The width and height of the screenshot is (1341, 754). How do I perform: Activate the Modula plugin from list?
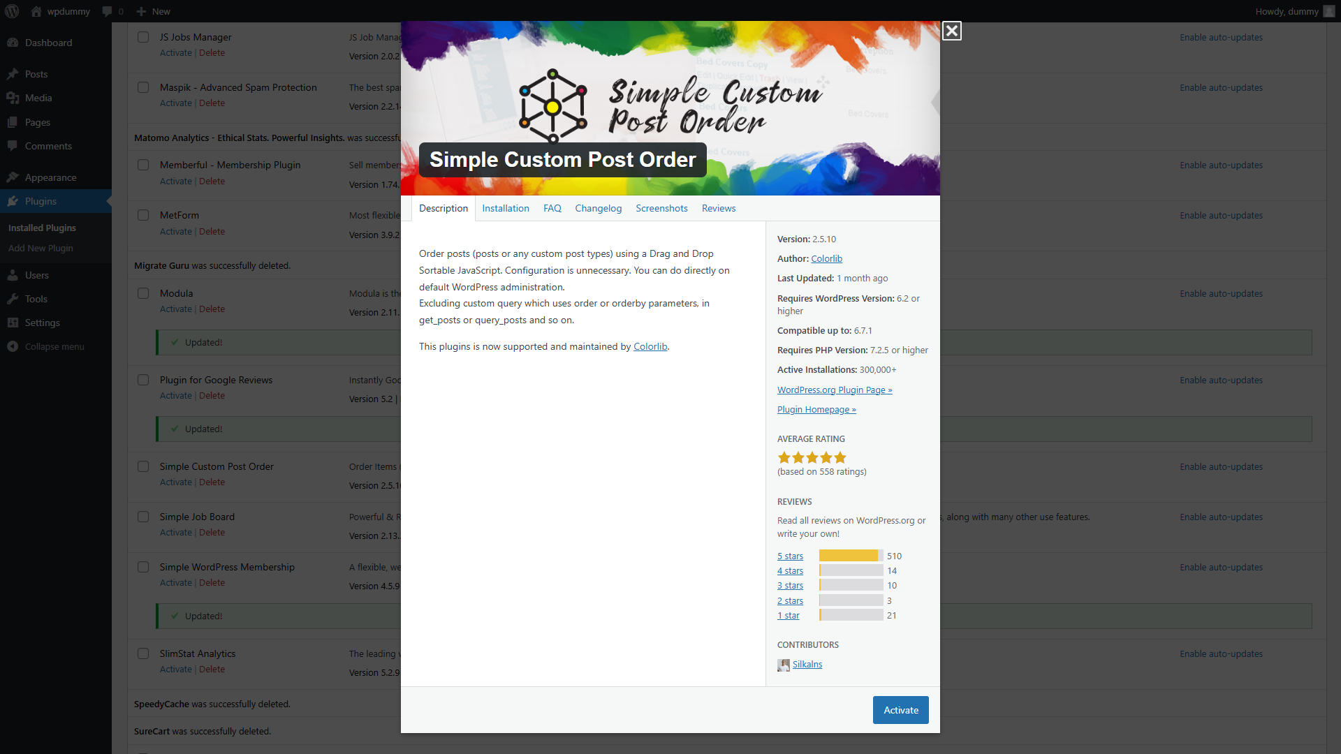tap(175, 309)
